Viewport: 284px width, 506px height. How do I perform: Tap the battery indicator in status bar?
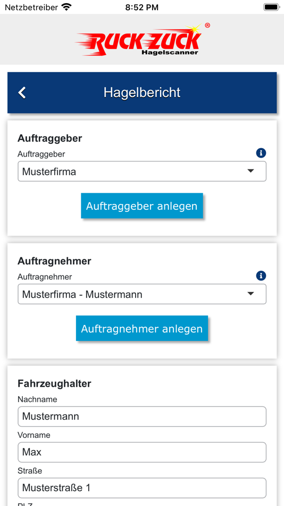pyautogui.click(x=271, y=7)
